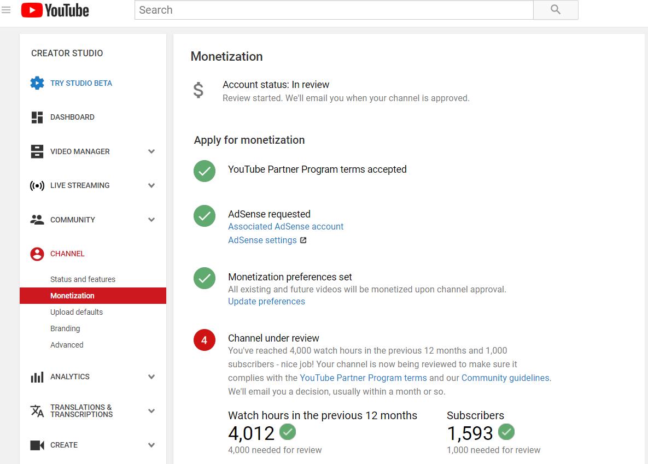This screenshot has height=464, width=648.
Task: Open Analytics menu item
Action: (x=70, y=377)
